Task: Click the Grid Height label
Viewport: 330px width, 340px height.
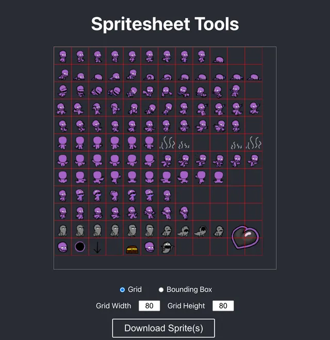Action: tap(186, 306)
